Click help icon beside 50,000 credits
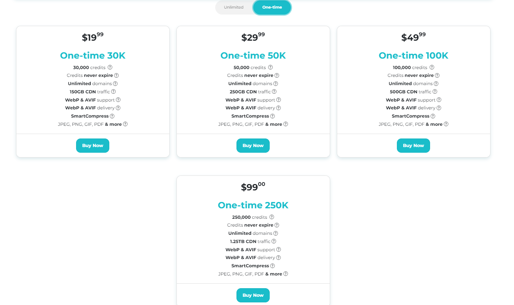This screenshot has width=514, height=305. pyautogui.click(x=270, y=68)
